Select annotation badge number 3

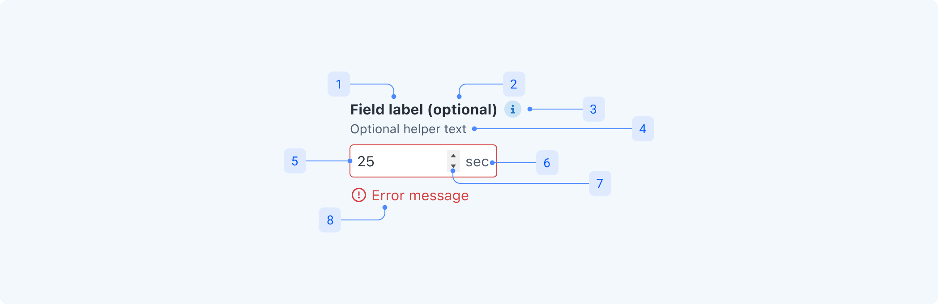(593, 109)
